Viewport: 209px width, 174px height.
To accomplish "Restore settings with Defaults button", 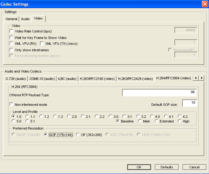I will pos(167,167).
